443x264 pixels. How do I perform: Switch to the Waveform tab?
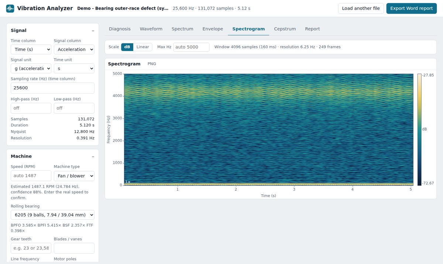click(151, 29)
